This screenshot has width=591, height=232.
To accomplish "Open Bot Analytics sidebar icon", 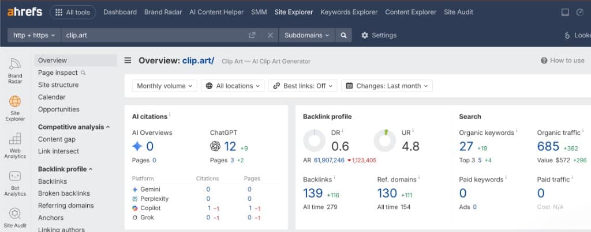I will 15,184.
